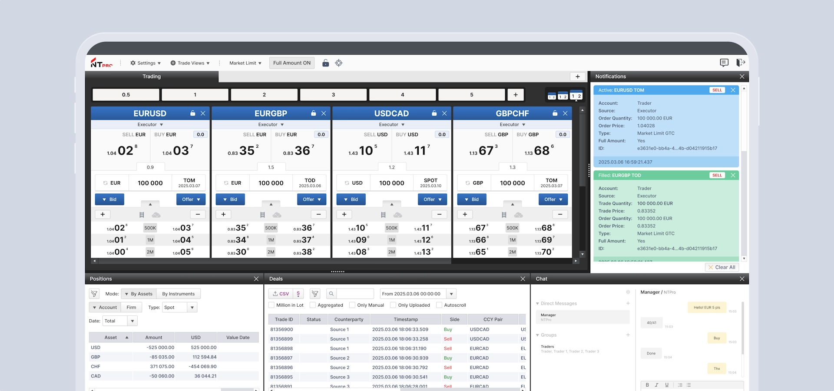Click the crosshair target icon in toolbar

pyautogui.click(x=339, y=63)
